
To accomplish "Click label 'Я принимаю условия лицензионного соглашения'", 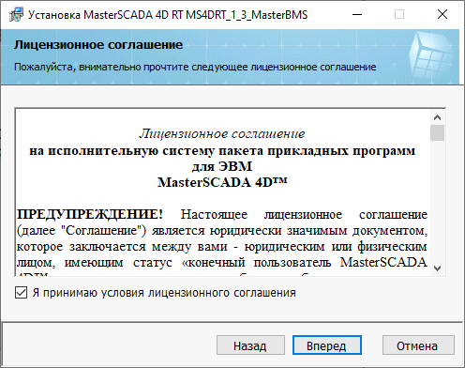I will [164, 293].
